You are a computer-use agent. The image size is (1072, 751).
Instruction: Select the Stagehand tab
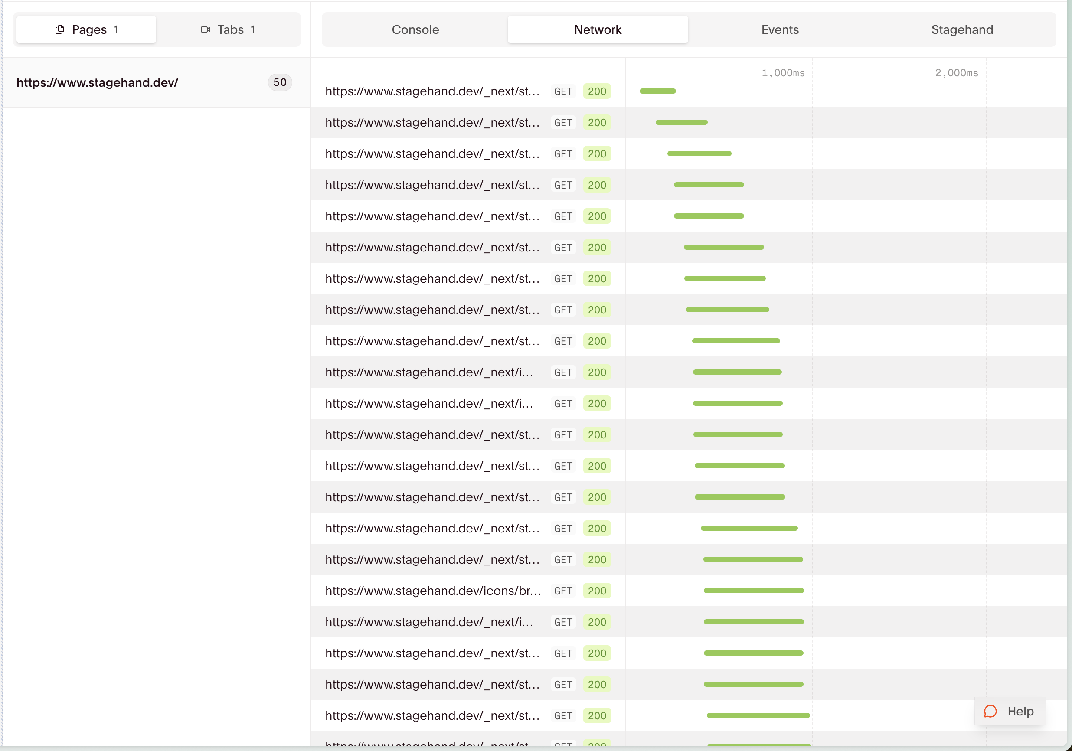pyautogui.click(x=961, y=29)
